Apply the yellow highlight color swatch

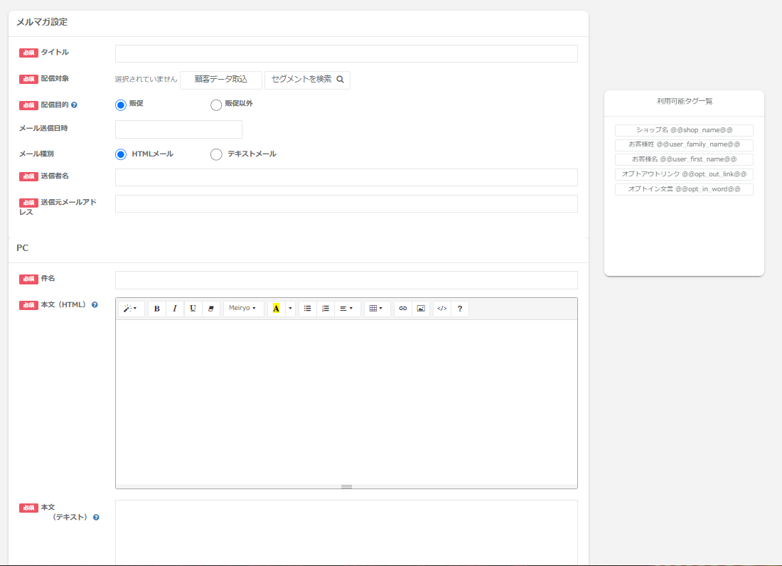[x=276, y=309]
